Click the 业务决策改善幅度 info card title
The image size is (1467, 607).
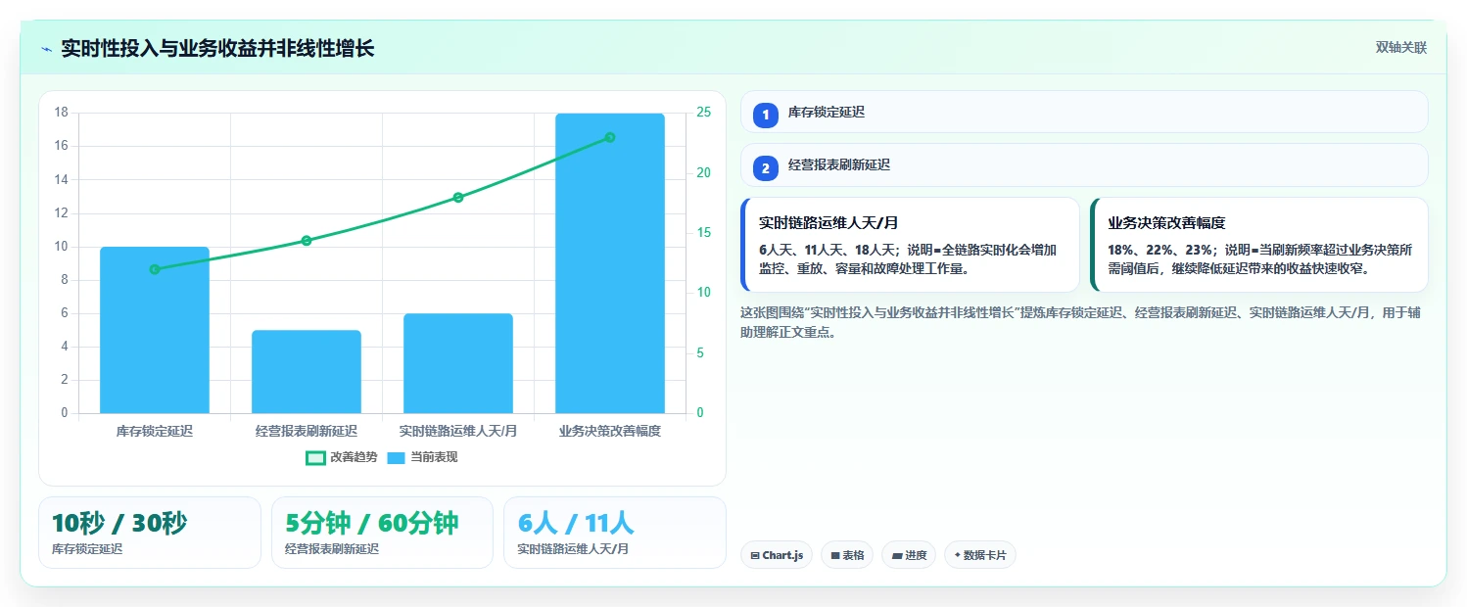[1166, 223]
